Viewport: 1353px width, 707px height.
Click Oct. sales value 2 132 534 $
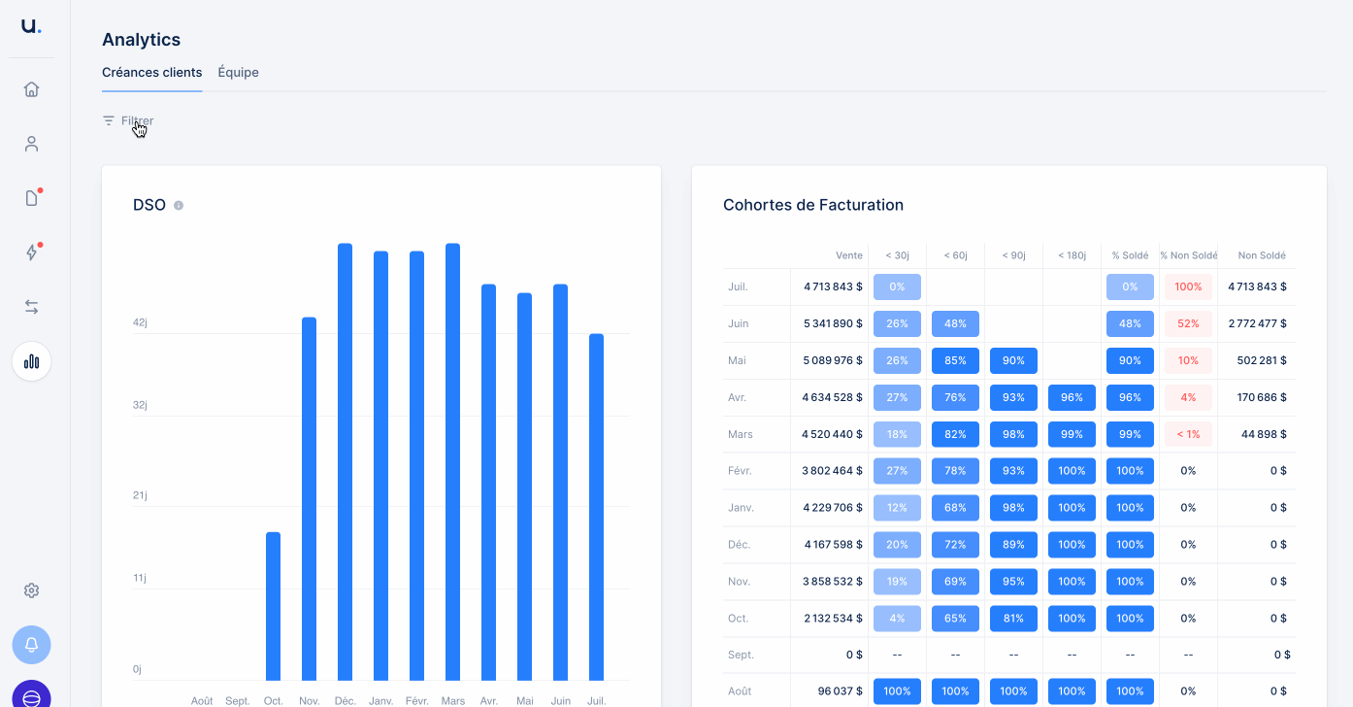click(833, 619)
